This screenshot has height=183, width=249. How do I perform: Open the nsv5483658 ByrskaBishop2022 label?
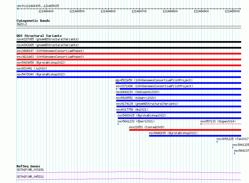pyautogui.click(x=41, y=63)
